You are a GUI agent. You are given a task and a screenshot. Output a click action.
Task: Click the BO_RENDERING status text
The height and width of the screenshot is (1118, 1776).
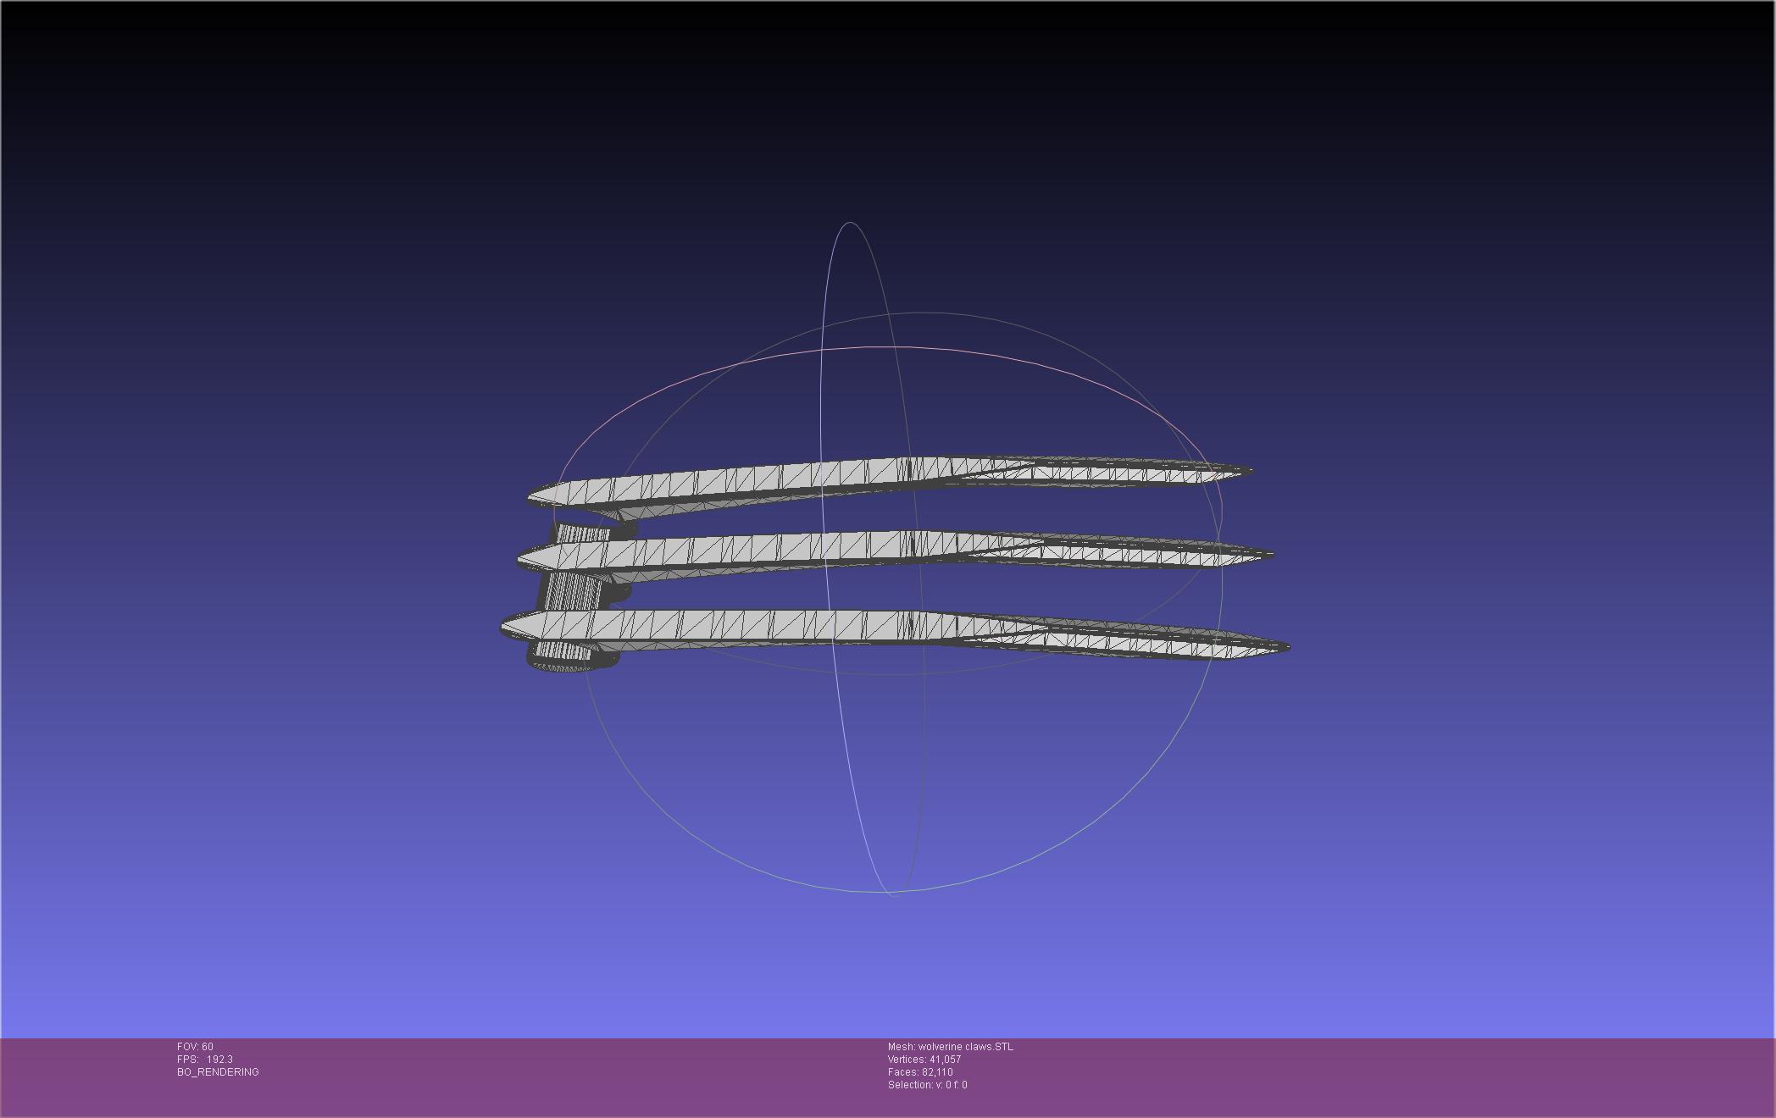click(218, 1071)
